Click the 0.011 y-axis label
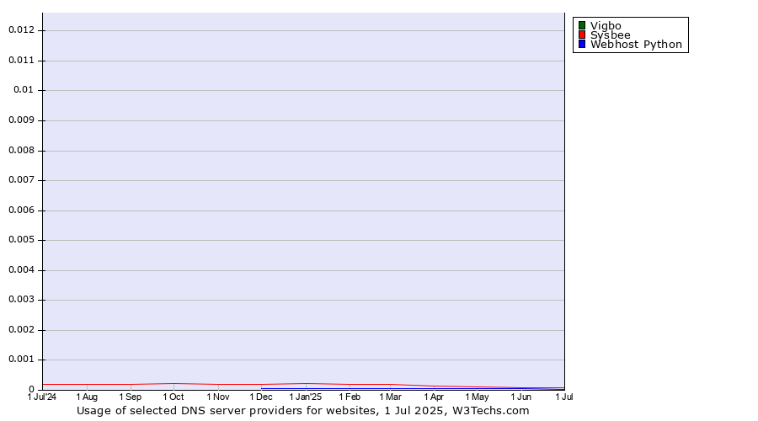This screenshot has height=421, width=758. (x=22, y=61)
